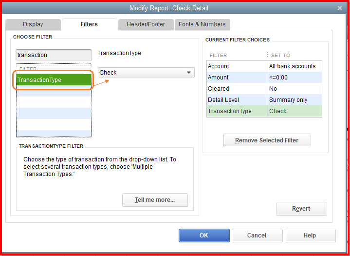Screen dimensions: 350x256
Task: Click the '<=0.00' amount value
Action: pos(295,78)
